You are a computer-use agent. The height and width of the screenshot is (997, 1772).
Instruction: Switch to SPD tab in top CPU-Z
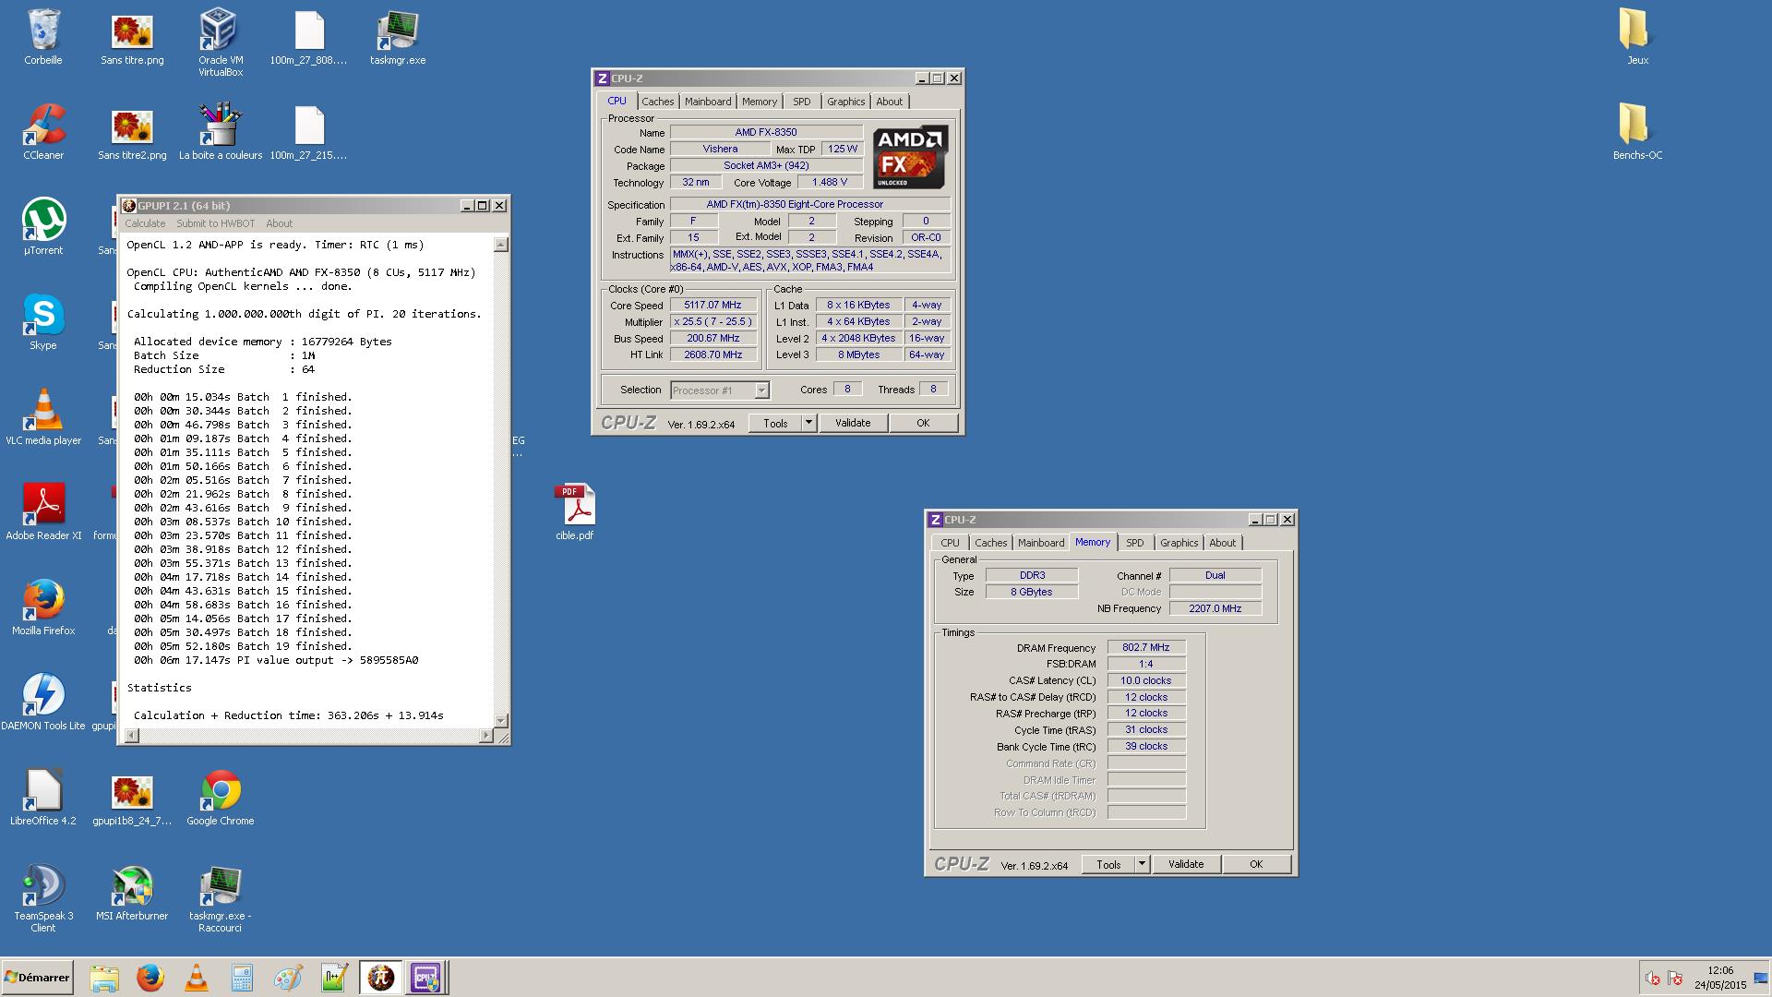click(x=802, y=102)
